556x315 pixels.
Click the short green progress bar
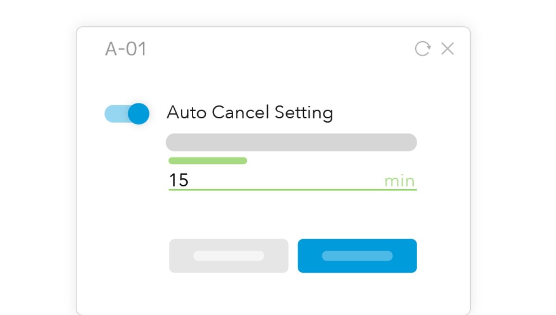208,161
